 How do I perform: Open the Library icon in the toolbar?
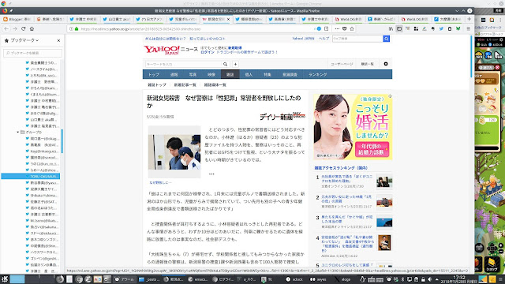tap(391, 28)
